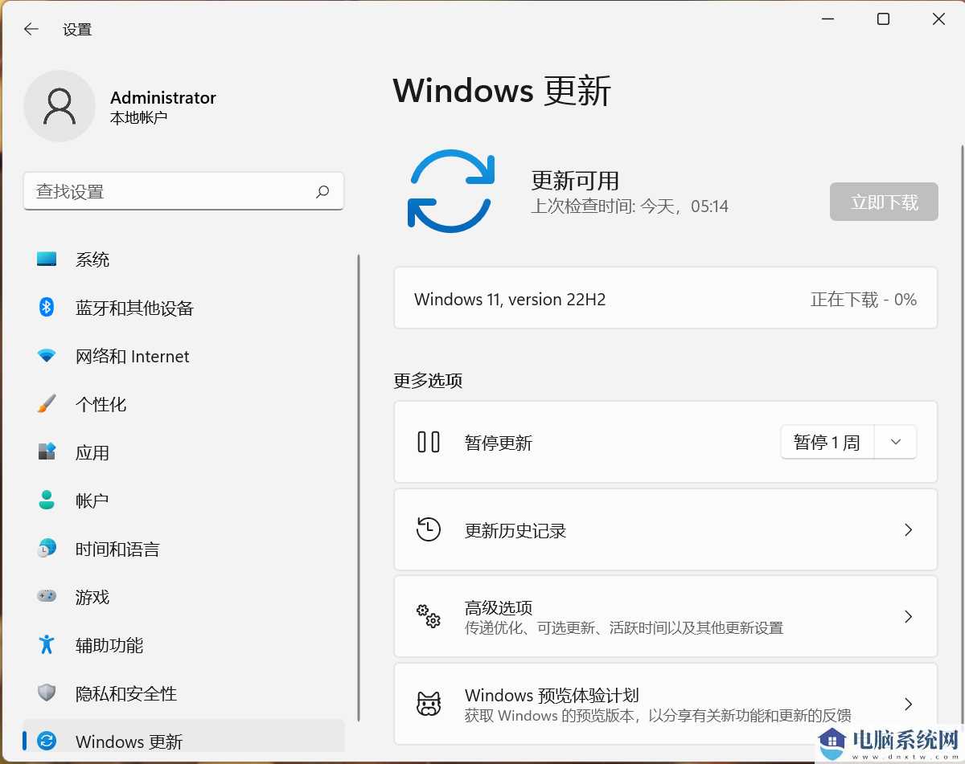The image size is (965, 764).
Task: Click the 应用 apps icon
Action: point(47,452)
